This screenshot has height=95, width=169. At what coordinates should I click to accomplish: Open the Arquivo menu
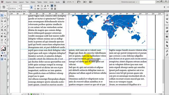pos(8,2)
